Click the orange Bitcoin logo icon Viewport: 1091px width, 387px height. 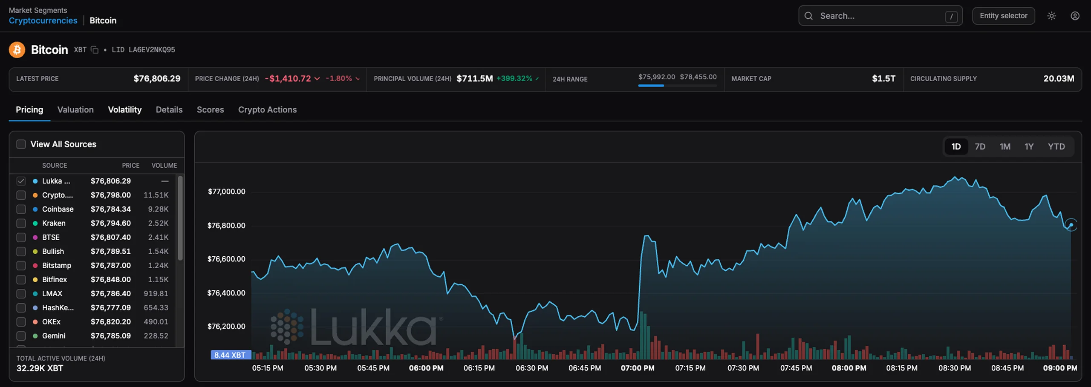17,50
